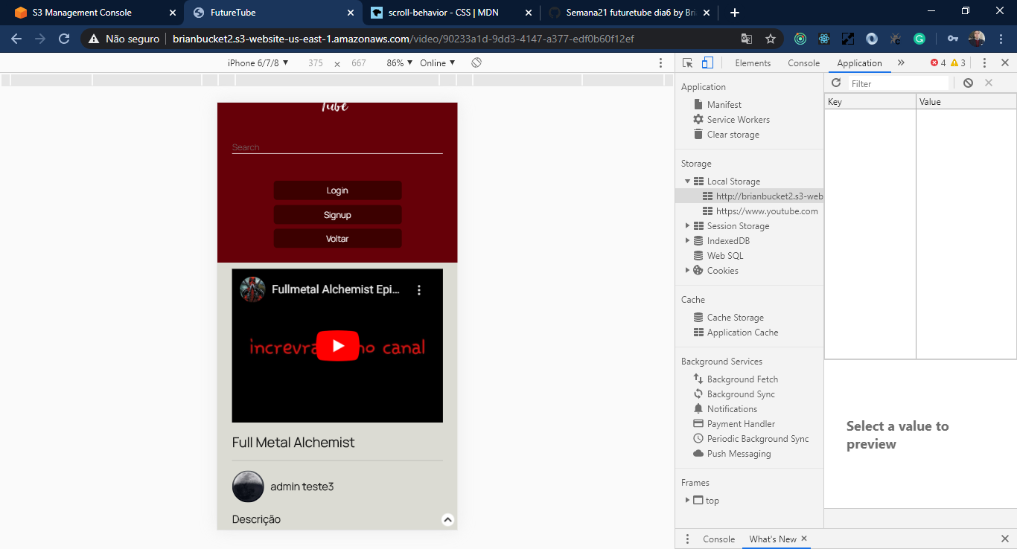
Task: Click the scroll-to-top arrow button
Action: click(x=447, y=520)
